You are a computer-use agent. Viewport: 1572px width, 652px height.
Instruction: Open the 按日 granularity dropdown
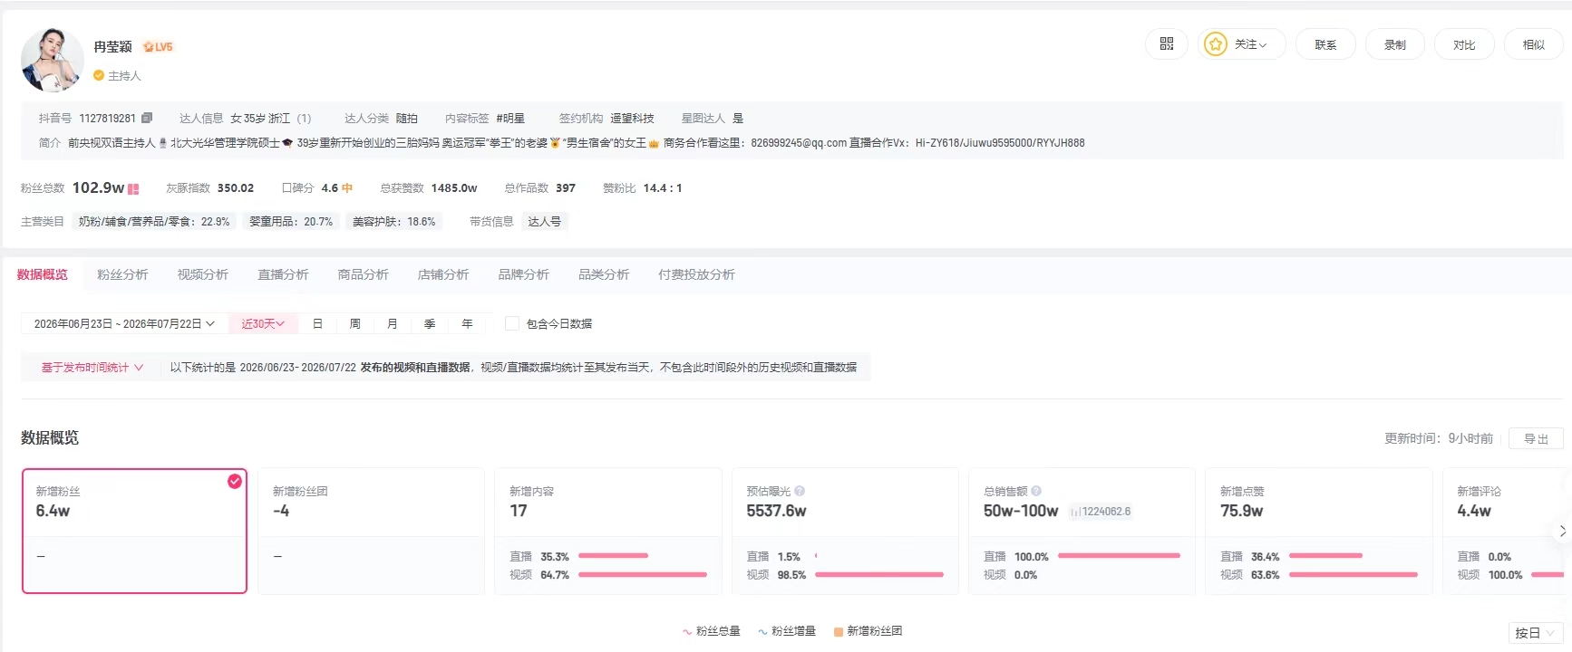click(x=1535, y=633)
